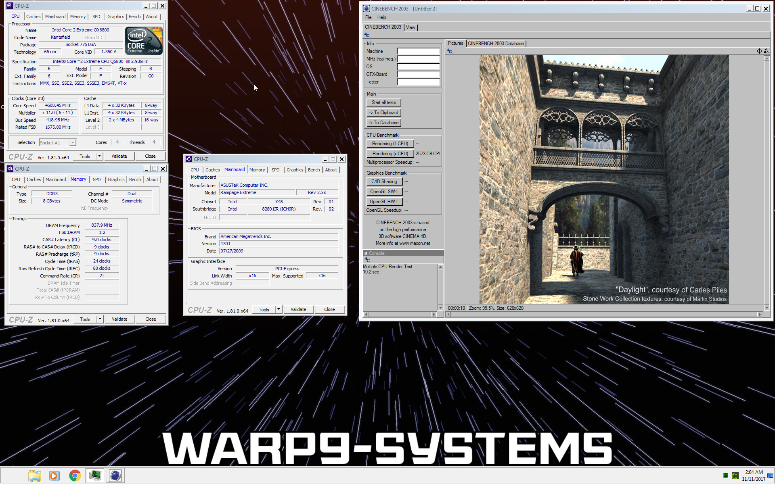This screenshot has width=775, height=484.
Task: Switch to Caches tab in the top-left CPU-Z window
Action: pyautogui.click(x=34, y=17)
